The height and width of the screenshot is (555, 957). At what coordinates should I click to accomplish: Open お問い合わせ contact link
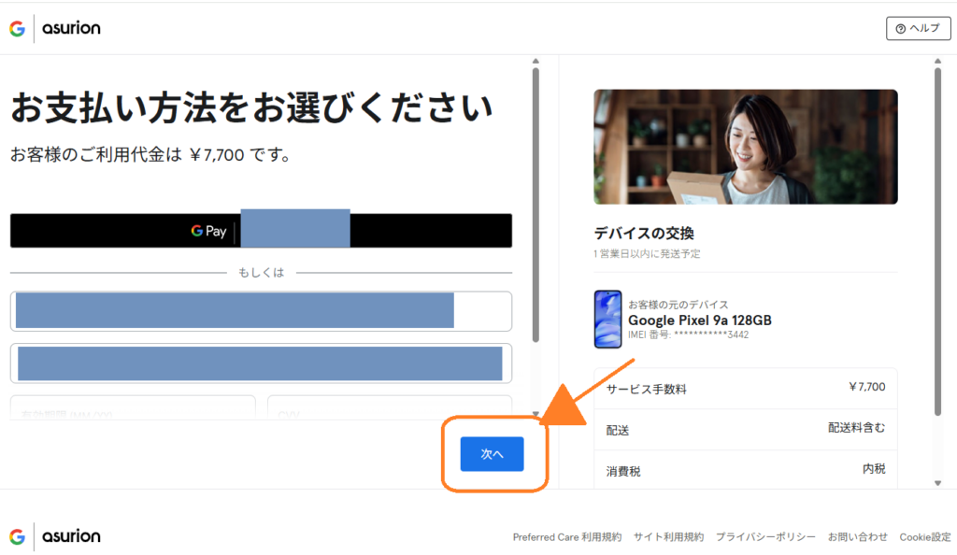pos(857,537)
